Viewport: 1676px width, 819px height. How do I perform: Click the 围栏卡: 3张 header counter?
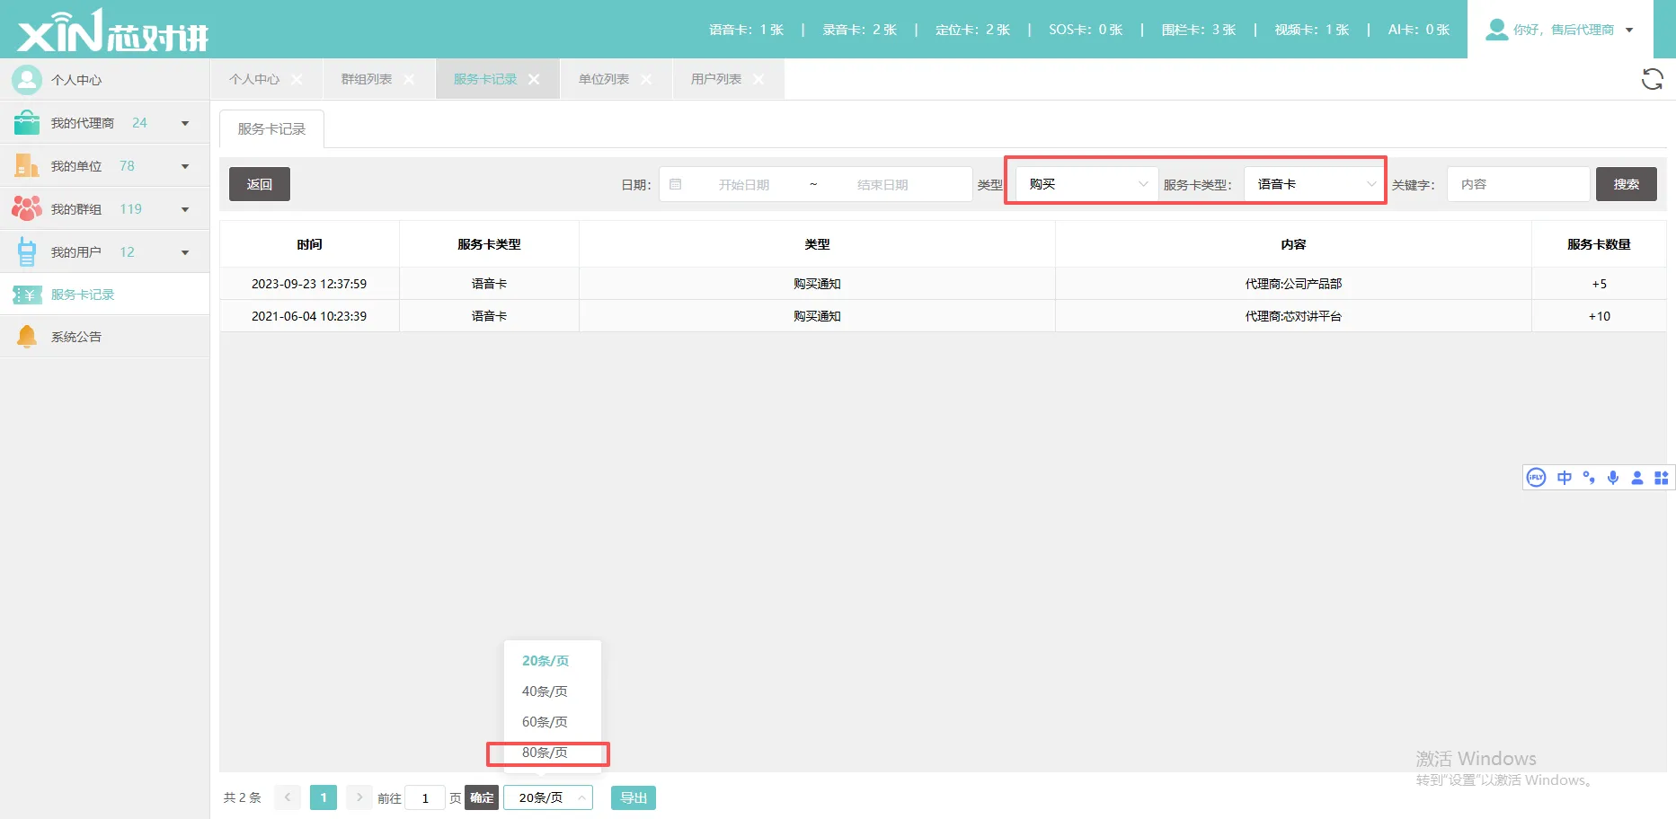1198,30
